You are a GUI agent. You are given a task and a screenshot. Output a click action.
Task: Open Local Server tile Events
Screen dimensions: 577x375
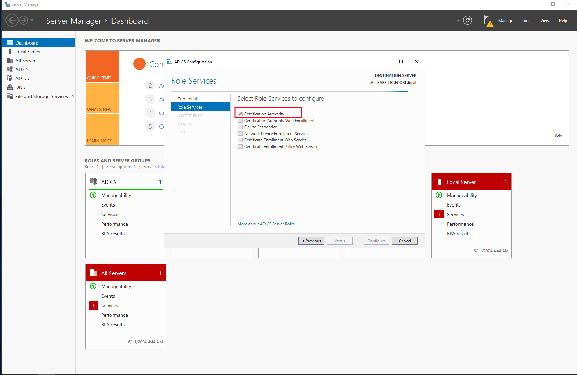(454, 205)
